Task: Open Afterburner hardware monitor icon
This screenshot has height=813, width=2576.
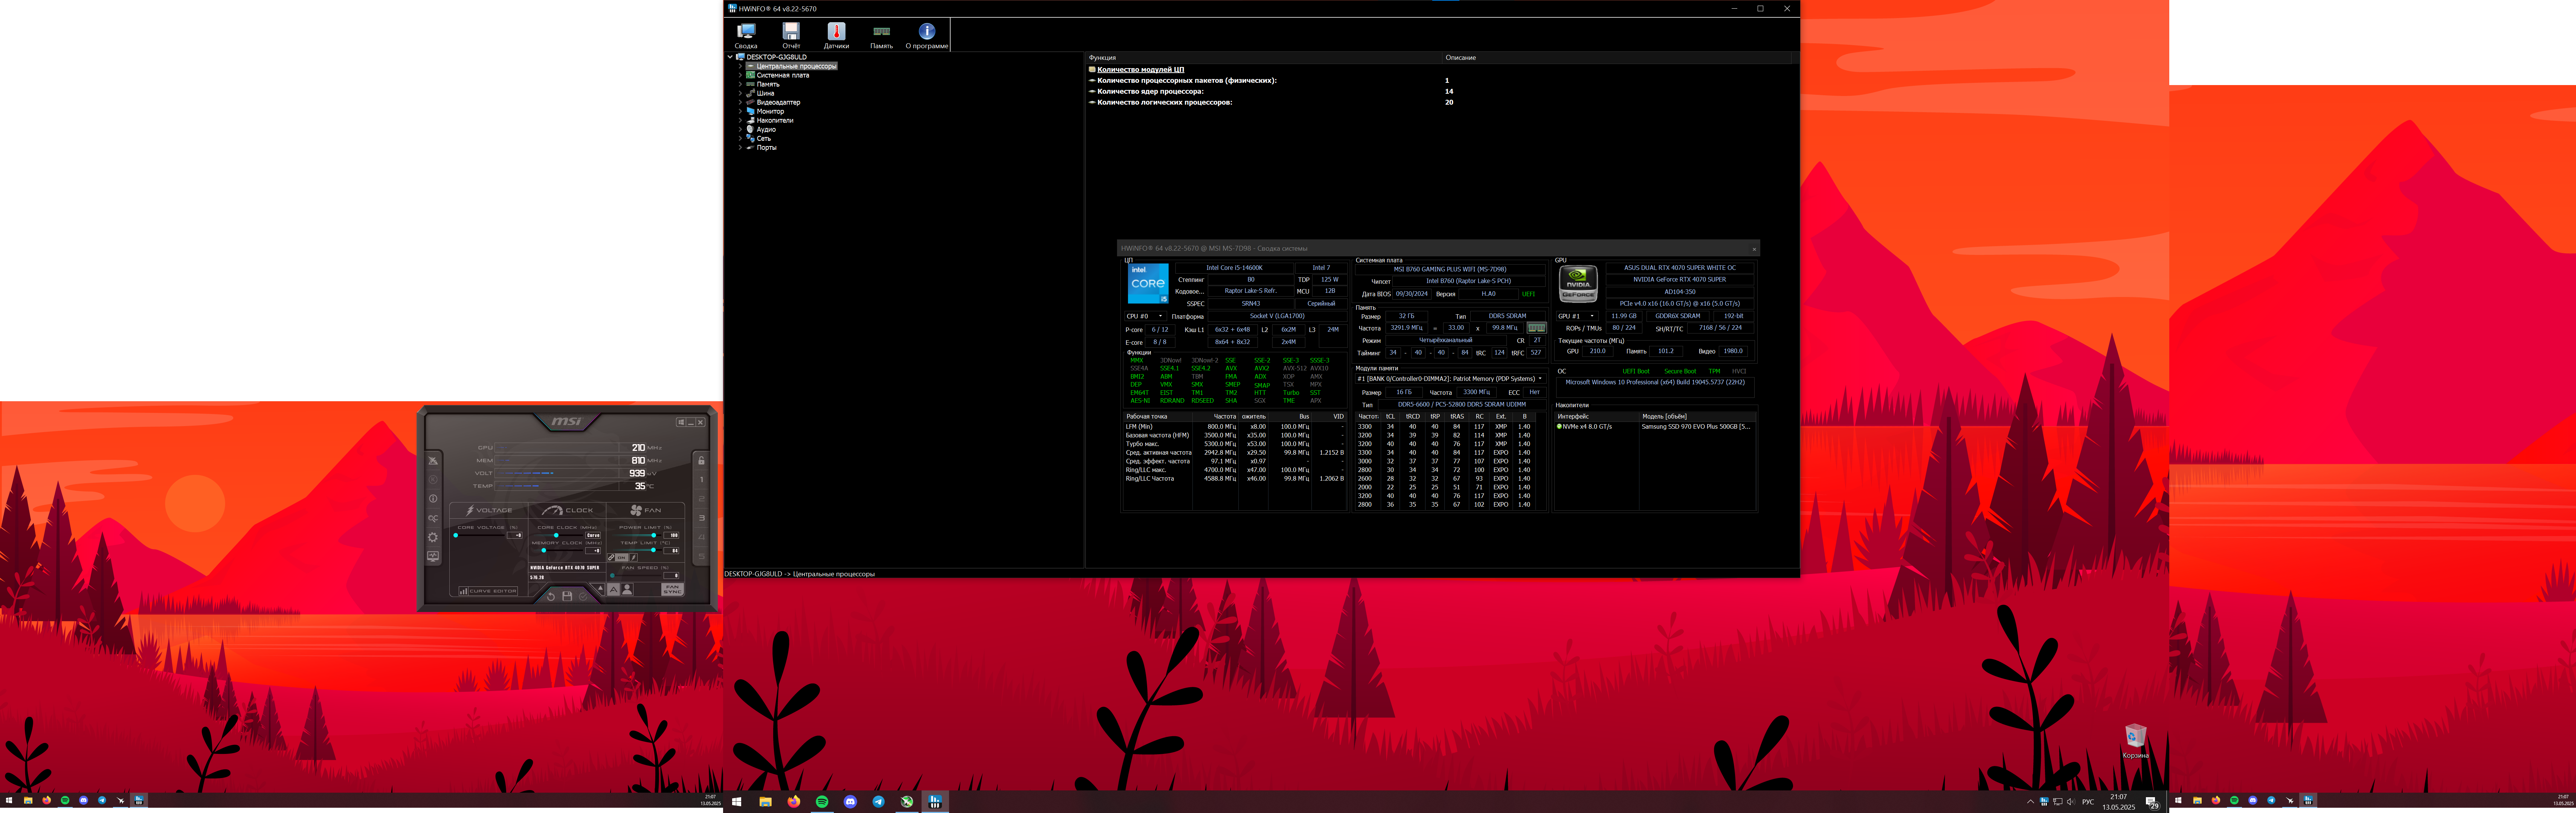Action: pyautogui.click(x=433, y=557)
